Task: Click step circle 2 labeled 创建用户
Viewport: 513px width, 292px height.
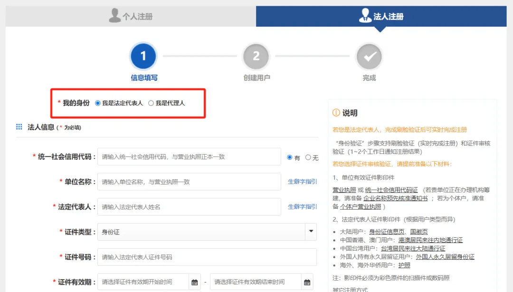Action: pyautogui.click(x=256, y=56)
